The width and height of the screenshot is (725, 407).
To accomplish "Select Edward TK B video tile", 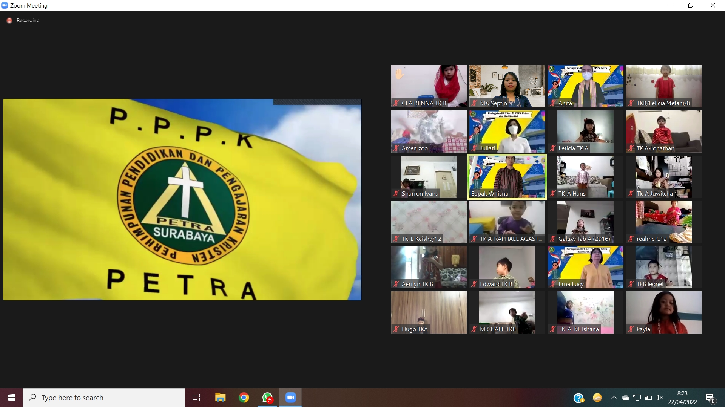I will tap(507, 267).
